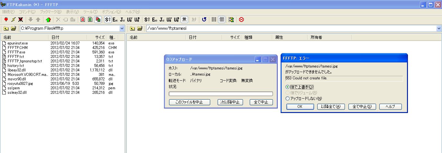Click 全て中止 in upload dialog

point(261,102)
